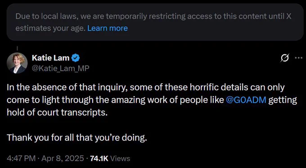Click the 4:47 PM timestamp

coord(21,158)
